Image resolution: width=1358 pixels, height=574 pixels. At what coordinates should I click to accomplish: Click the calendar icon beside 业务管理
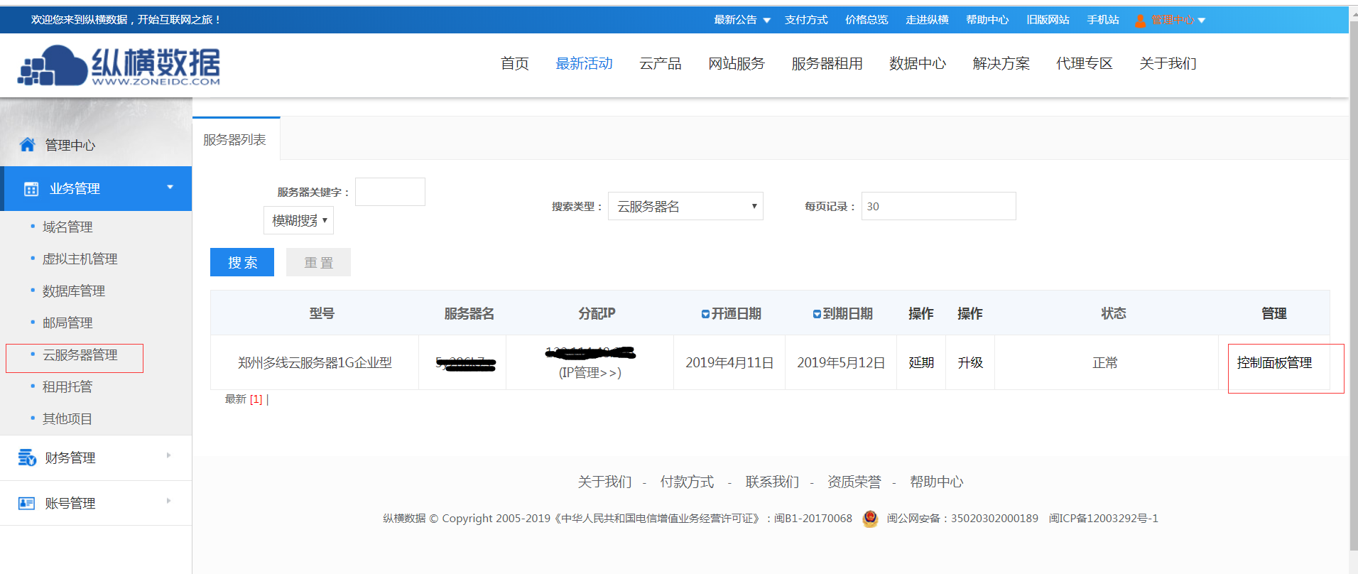[x=31, y=189]
